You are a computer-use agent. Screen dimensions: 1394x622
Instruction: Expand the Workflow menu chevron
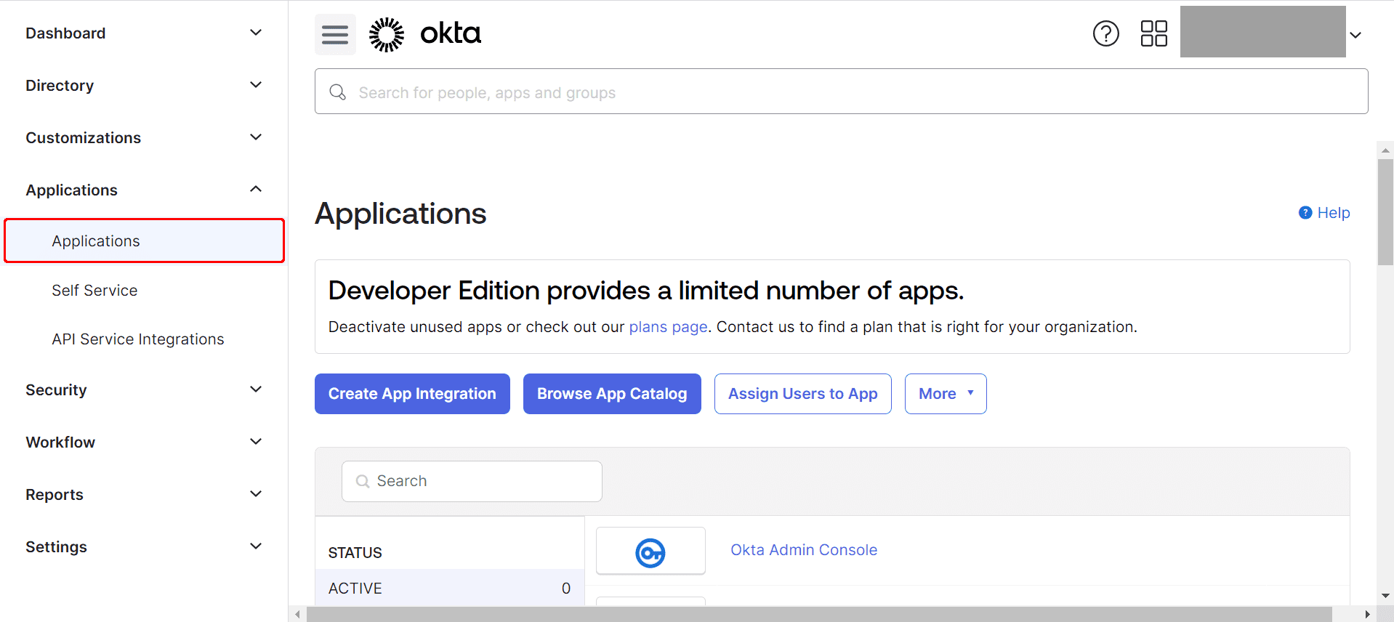pyautogui.click(x=256, y=442)
